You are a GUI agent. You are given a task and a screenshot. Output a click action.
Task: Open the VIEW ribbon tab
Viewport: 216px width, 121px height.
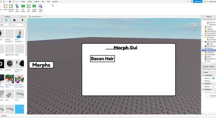48,1
